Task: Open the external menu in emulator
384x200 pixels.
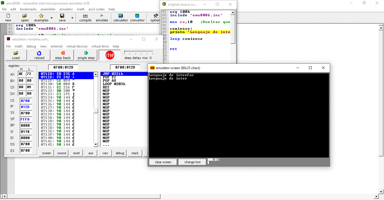Action: click(57, 46)
